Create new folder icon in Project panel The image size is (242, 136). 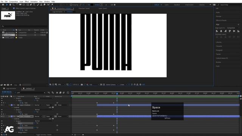tap(5, 85)
